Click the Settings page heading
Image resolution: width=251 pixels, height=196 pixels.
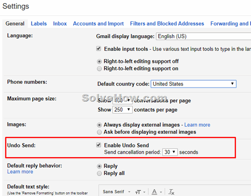[16, 7]
